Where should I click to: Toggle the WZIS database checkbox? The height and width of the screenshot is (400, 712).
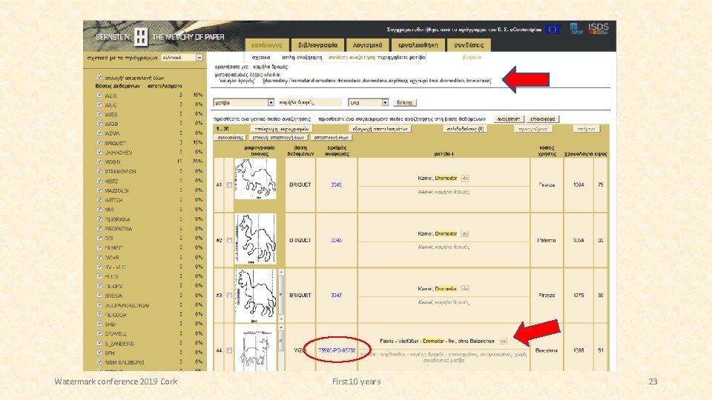pos(99,96)
